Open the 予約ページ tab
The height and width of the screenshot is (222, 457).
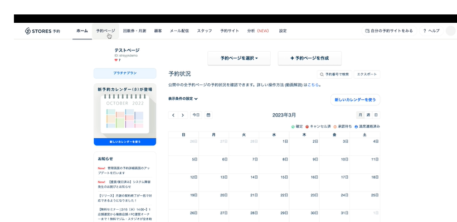tap(105, 31)
